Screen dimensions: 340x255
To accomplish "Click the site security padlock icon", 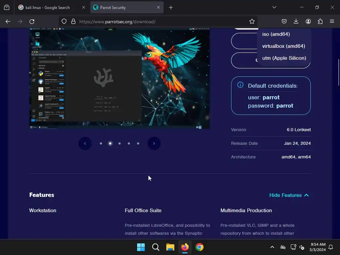I will click(x=73, y=22).
